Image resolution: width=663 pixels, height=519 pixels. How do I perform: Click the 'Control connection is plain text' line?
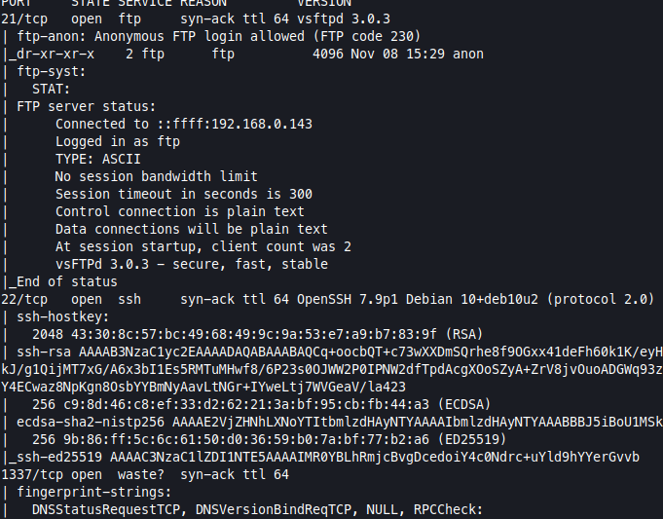pos(179,211)
